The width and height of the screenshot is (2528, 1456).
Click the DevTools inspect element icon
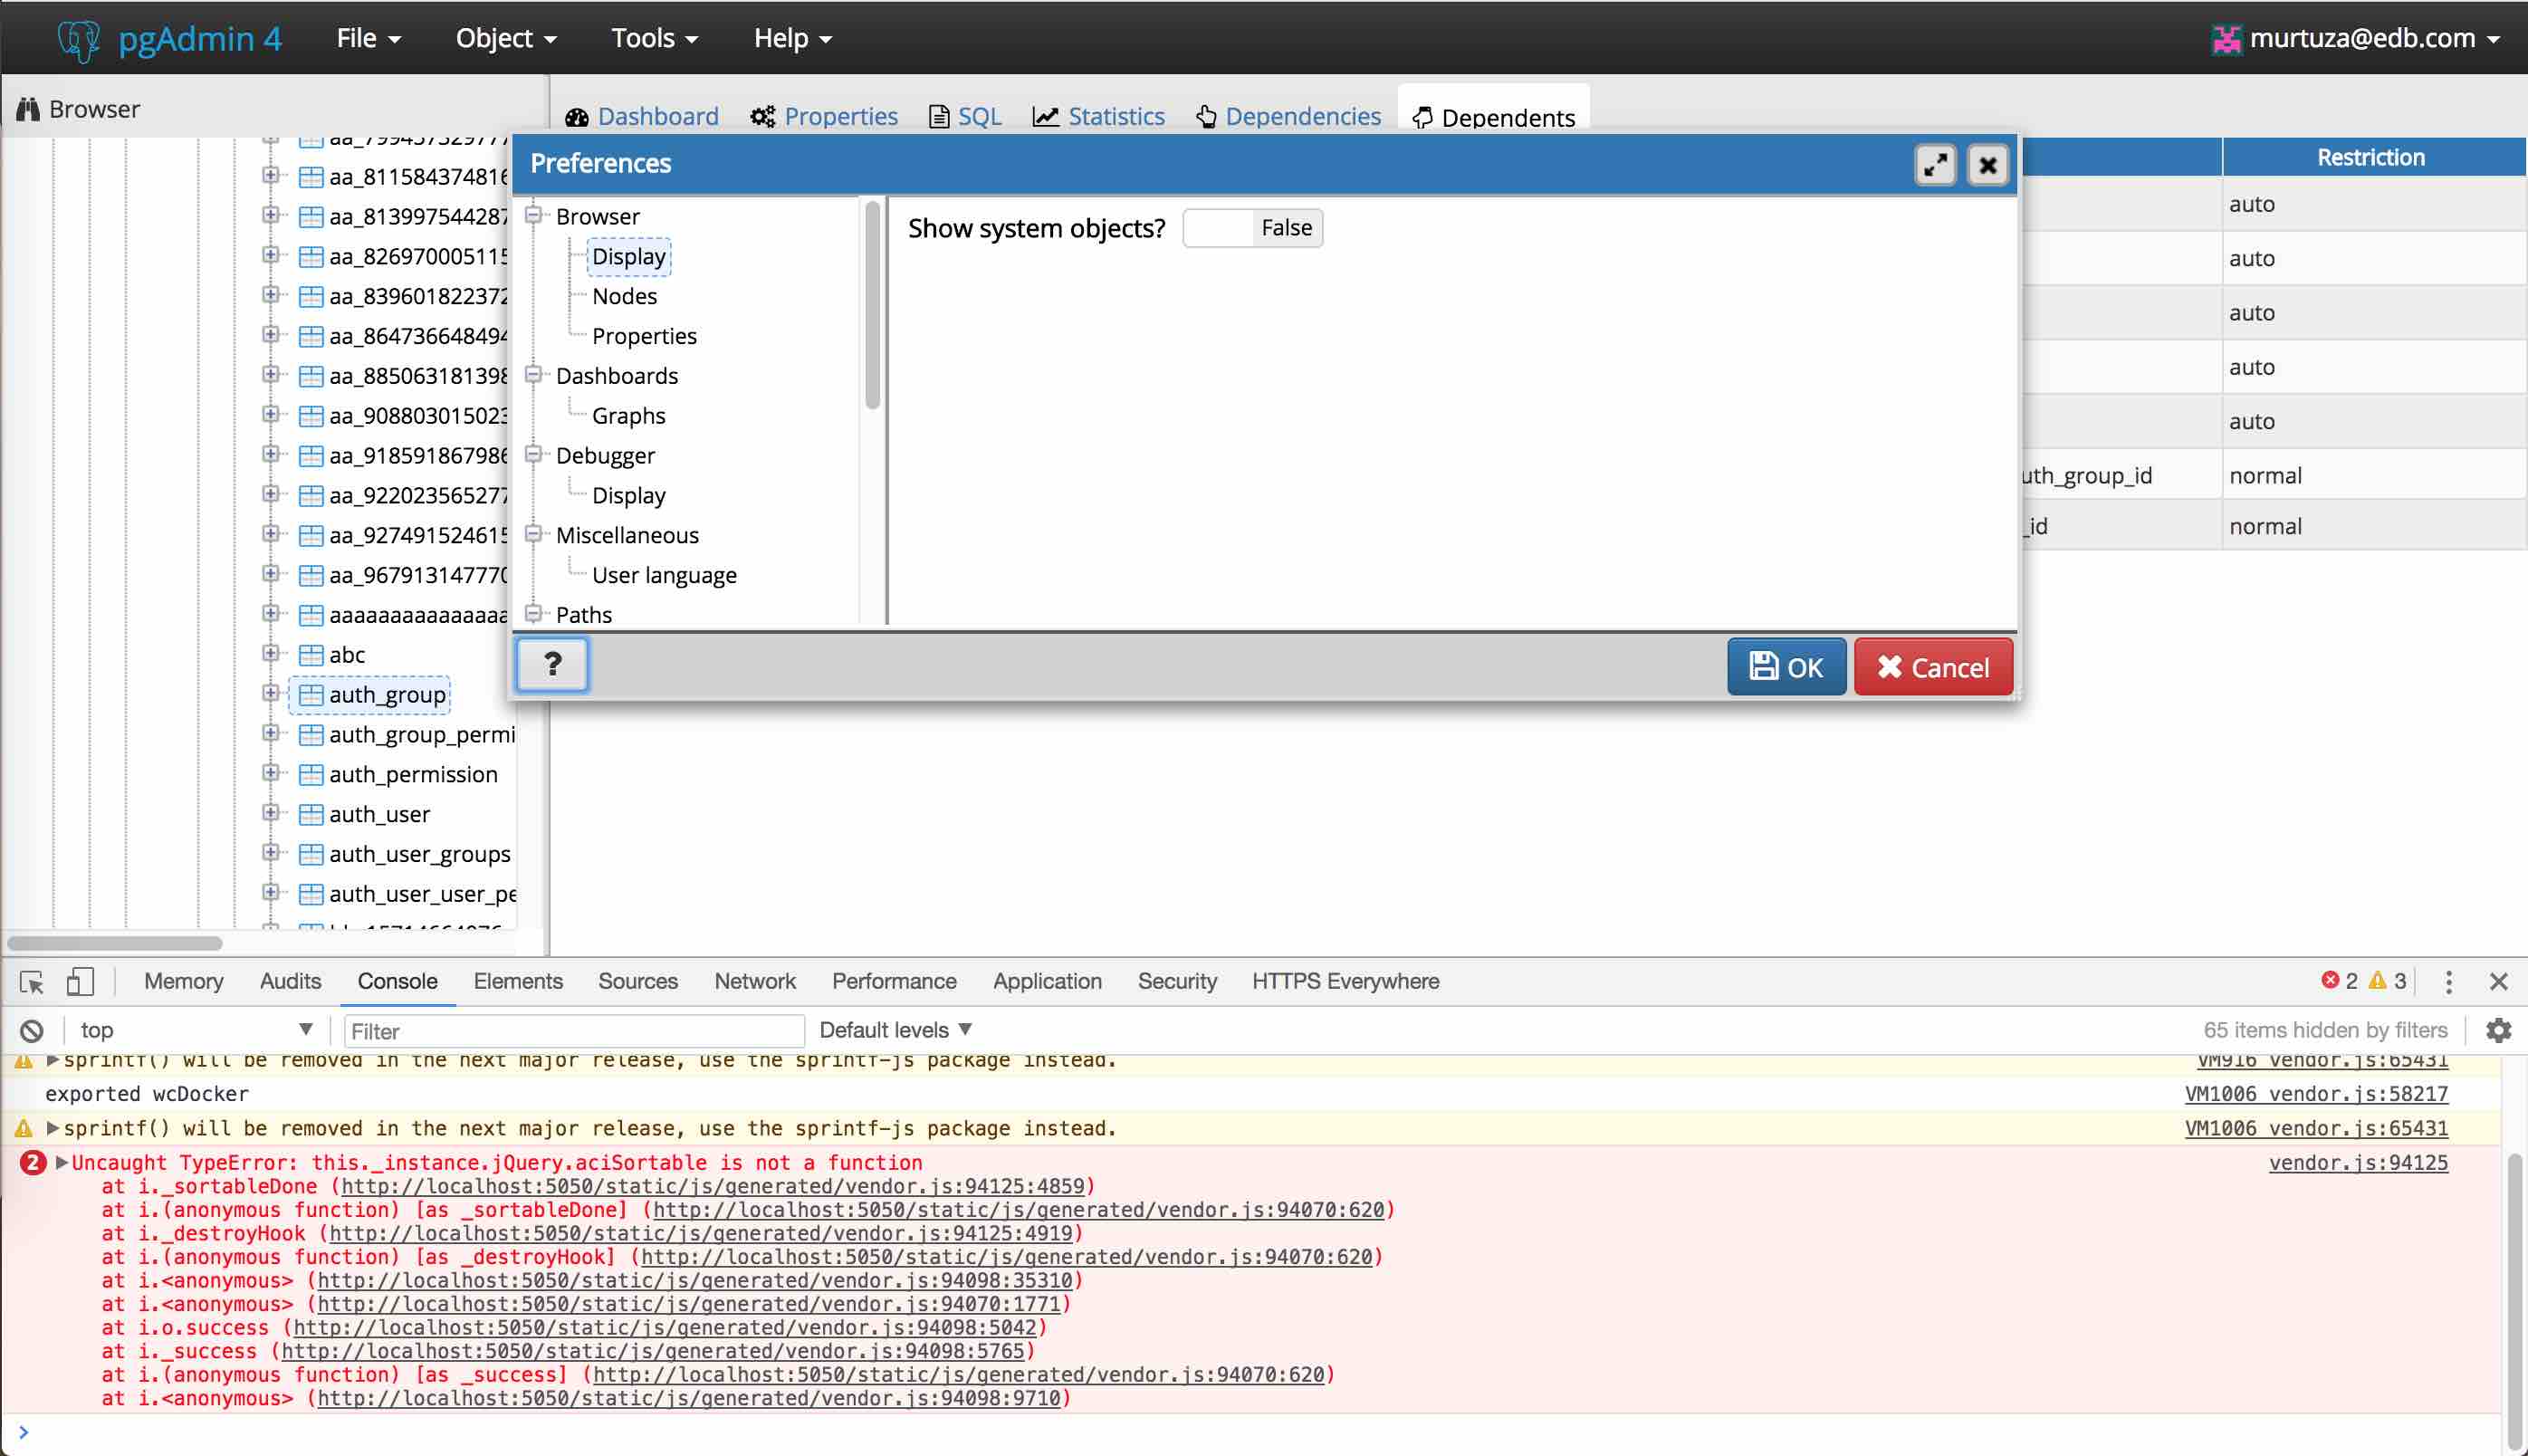coord(32,982)
